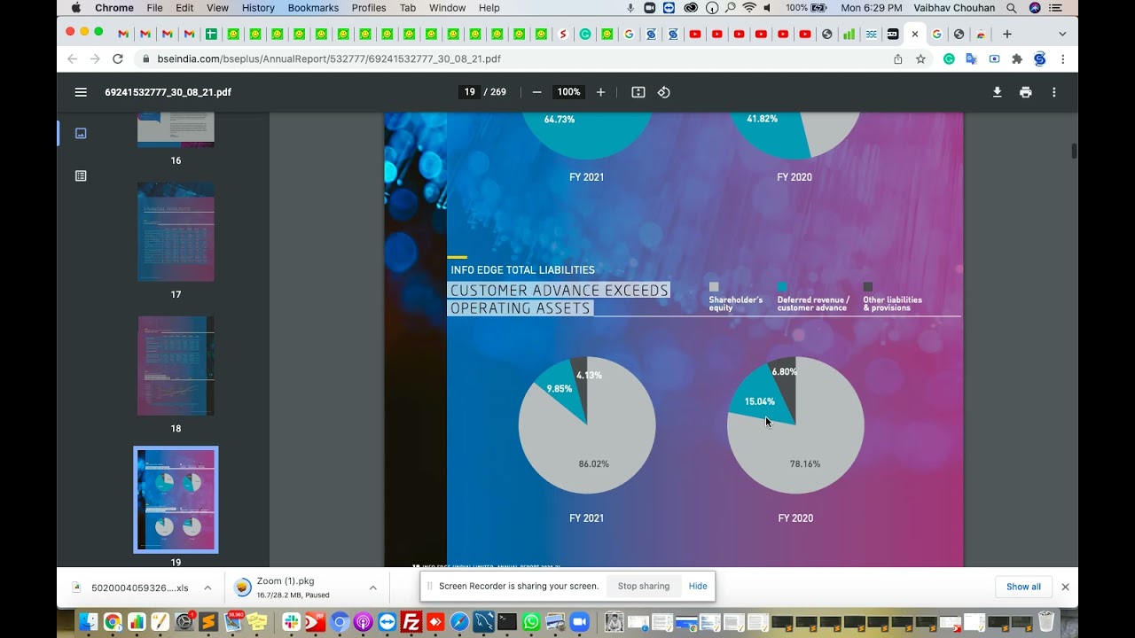Open the PDF viewer sidebar menu
The width and height of the screenshot is (1135, 638).
tap(81, 92)
